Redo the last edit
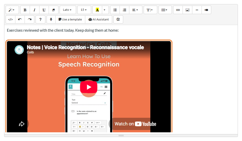Viewport: 242px width, 141px height. 29,19
